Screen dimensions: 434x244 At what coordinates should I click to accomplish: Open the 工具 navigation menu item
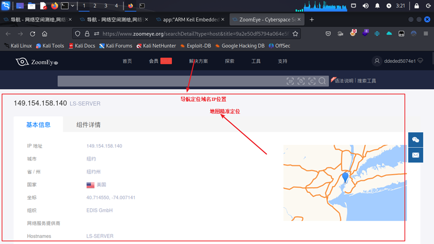click(x=256, y=61)
